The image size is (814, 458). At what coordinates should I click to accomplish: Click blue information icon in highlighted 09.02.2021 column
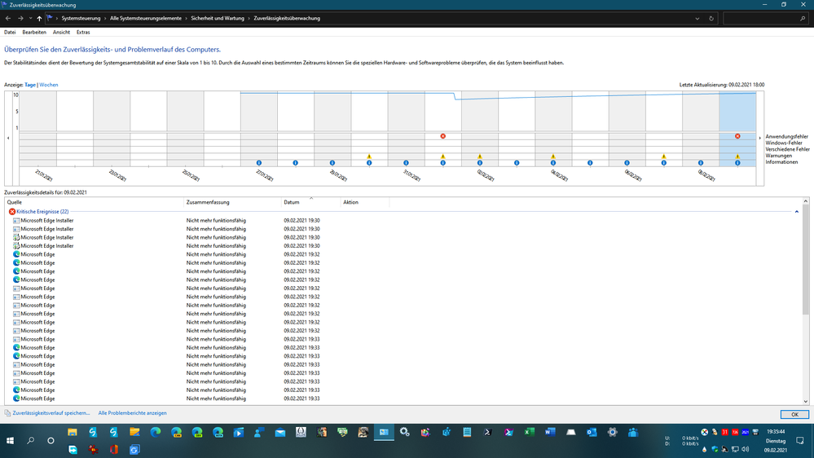tap(737, 163)
